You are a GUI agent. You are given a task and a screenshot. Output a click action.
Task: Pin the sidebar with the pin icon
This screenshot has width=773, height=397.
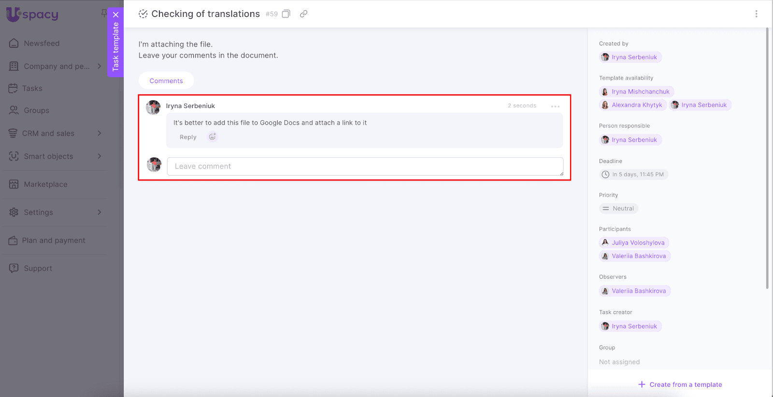(x=103, y=14)
